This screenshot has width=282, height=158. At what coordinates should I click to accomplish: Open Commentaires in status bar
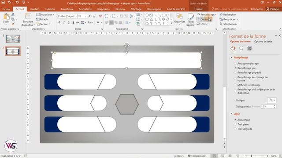pos(197,156)
